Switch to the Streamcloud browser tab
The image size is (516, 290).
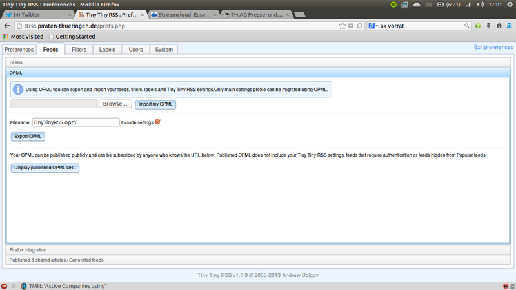click(x=184, y=15)
